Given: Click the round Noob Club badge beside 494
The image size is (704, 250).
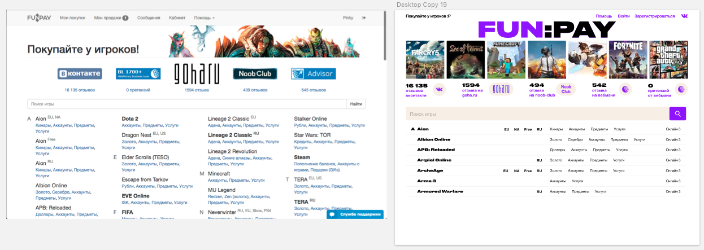Looking at the screenshot, I should coord(564,89).
